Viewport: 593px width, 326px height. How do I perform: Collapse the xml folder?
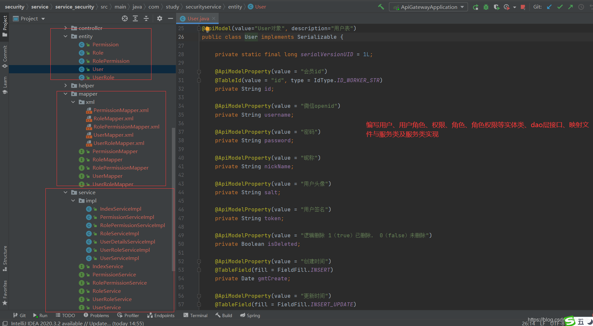click(x=73, y=102)
